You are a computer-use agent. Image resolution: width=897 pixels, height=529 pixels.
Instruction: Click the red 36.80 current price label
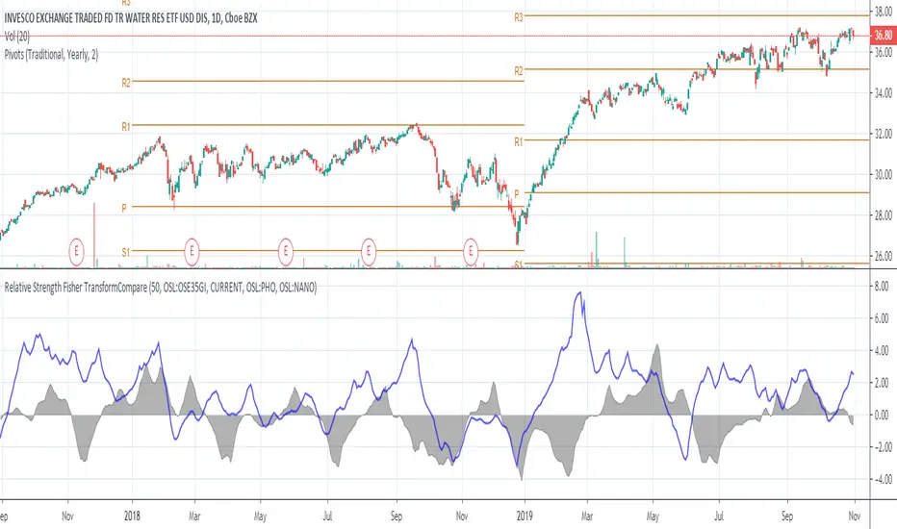point(883,36)
